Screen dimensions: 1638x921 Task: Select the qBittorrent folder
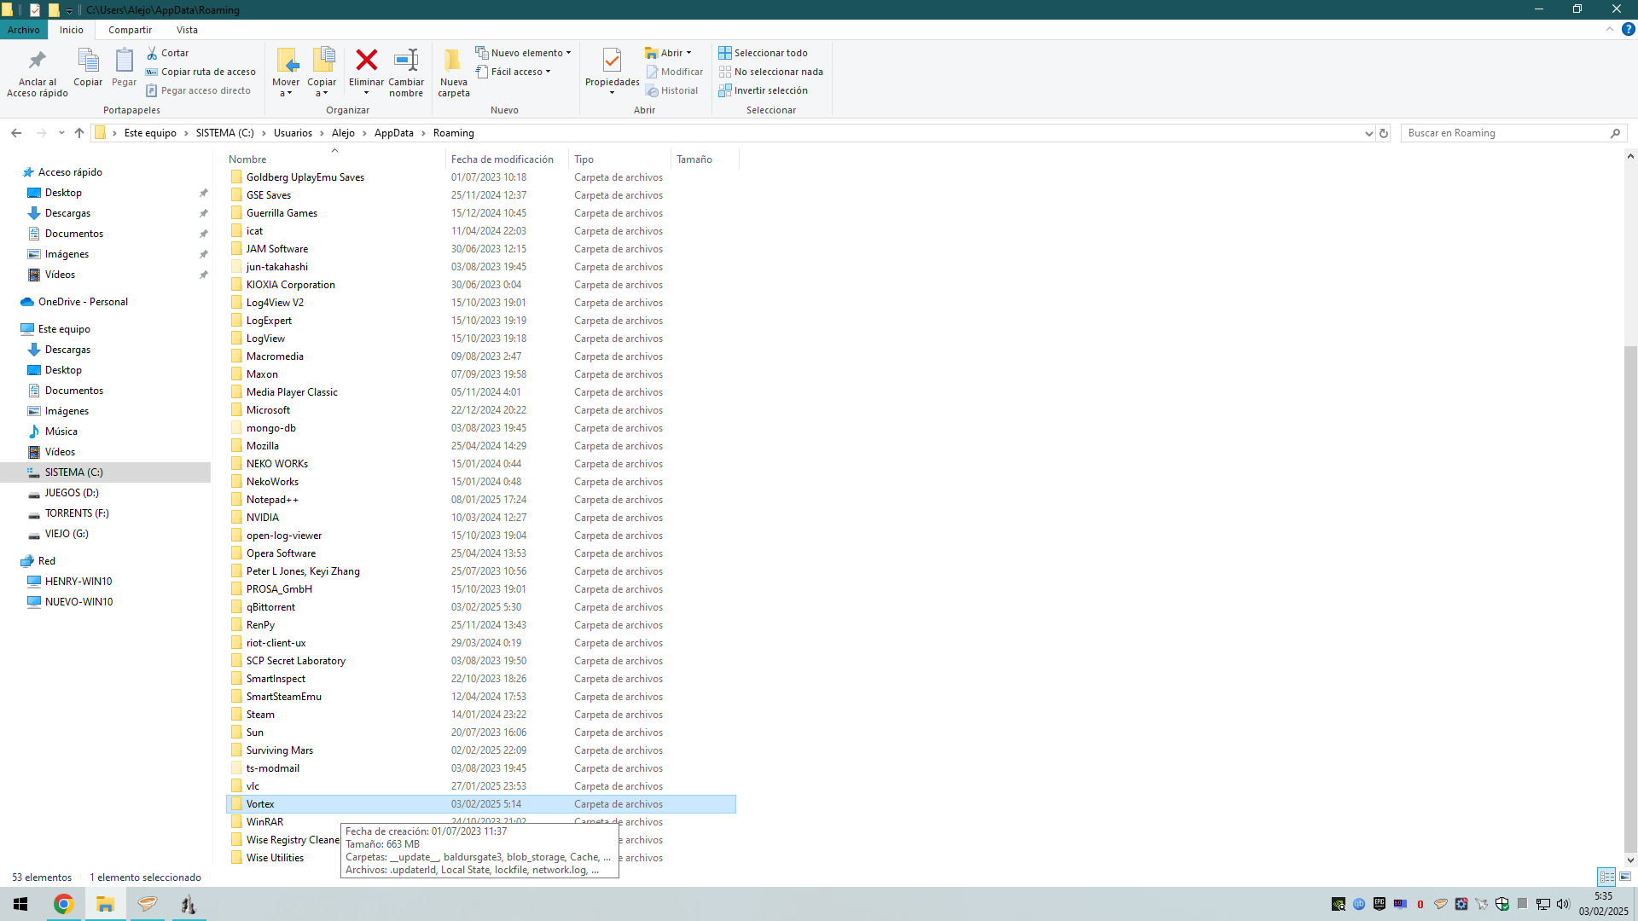[x=480, y=607]
